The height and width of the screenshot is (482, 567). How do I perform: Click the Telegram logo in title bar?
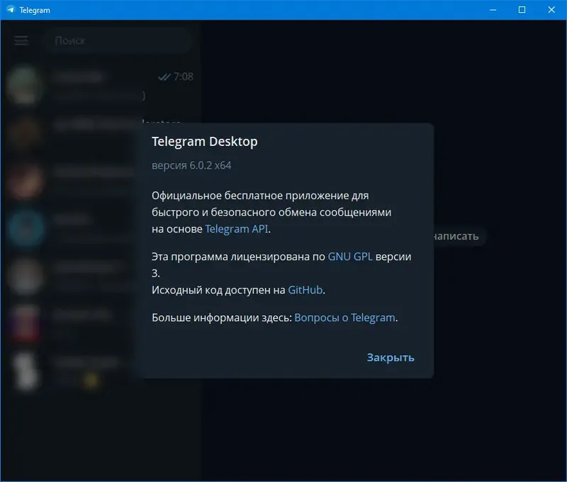tap(11, 10)
